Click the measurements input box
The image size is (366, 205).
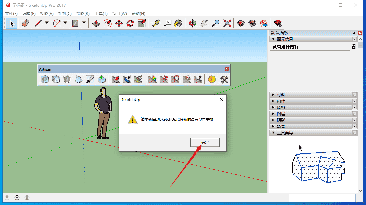pyautogui.click(x=322, y=198)
